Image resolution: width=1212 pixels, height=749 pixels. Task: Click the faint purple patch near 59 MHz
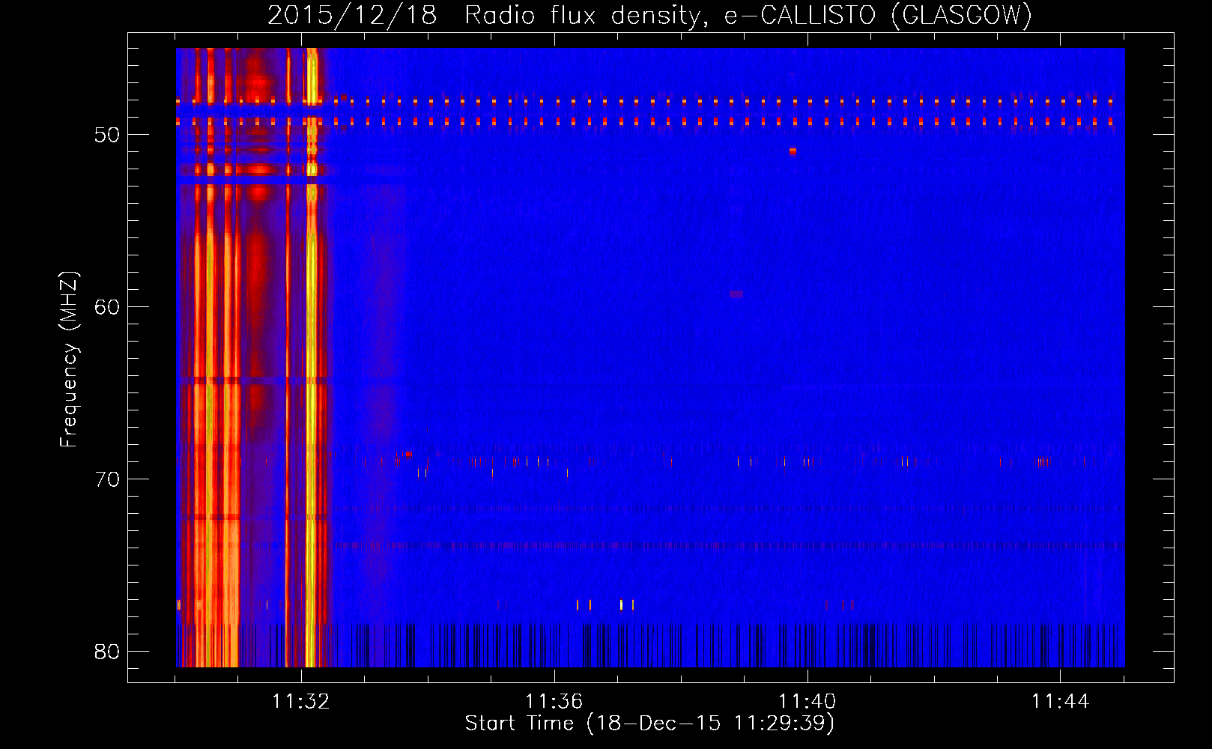[x=736, y=294]
